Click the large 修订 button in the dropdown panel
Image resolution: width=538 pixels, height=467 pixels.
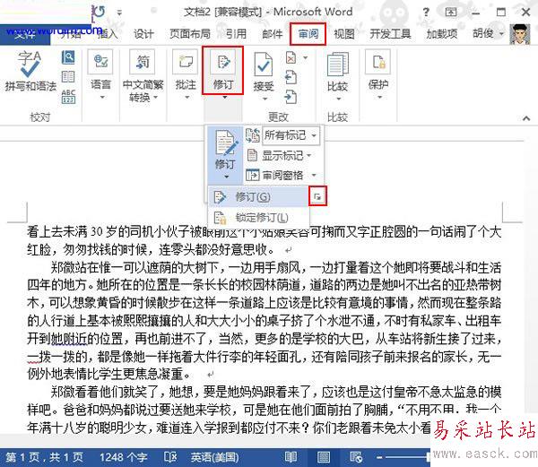click(x=225, y=153)
